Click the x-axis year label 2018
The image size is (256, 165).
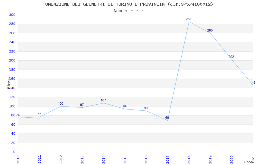189,160
